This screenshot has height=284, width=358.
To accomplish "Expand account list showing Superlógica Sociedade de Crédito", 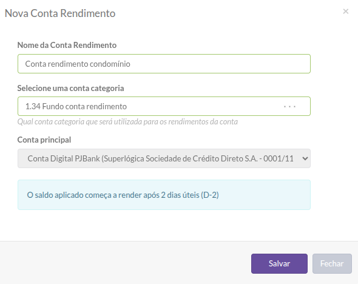I will [164, 158].
